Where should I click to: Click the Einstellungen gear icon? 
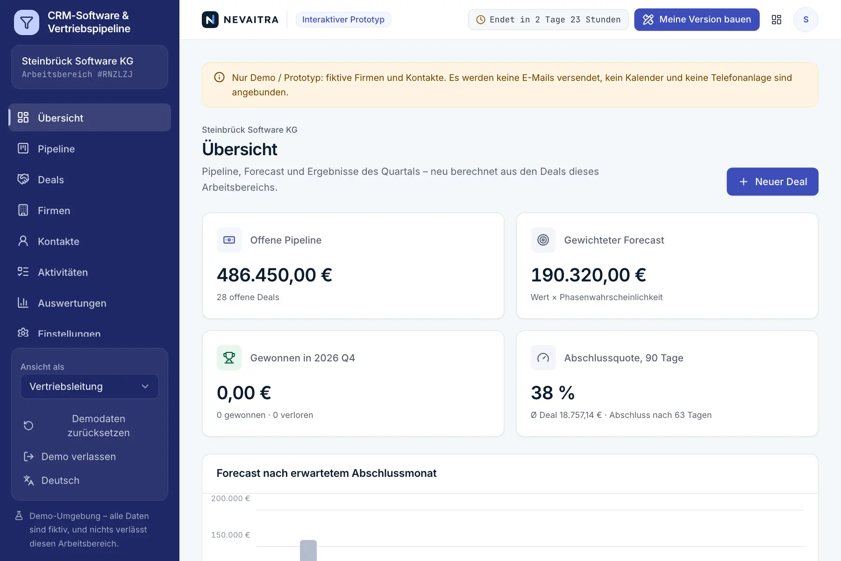[x=23, y=333]
